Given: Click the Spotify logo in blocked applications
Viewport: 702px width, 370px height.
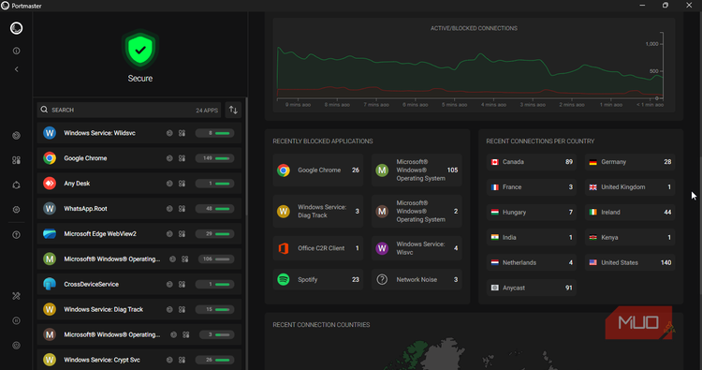Looking at the screenshot, I should coord(284,279).
